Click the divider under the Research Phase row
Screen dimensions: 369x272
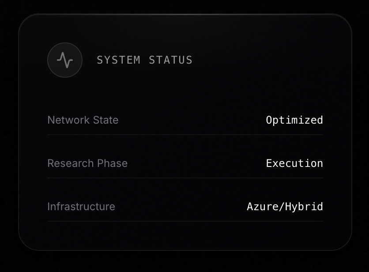185,178
